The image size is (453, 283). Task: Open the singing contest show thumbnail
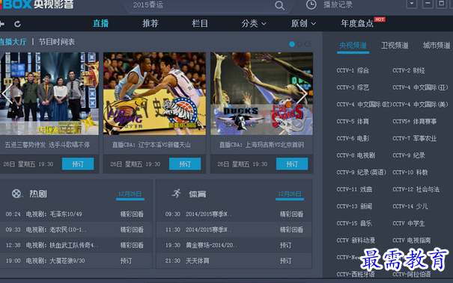pos(49,93)
